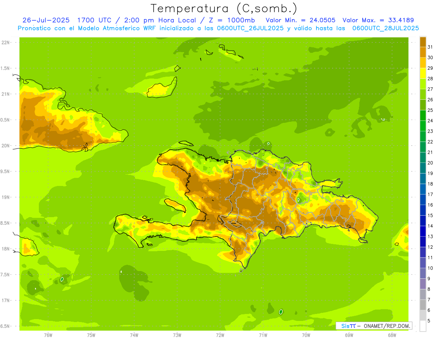Click the legend value '14'

[x=430, y=226]
